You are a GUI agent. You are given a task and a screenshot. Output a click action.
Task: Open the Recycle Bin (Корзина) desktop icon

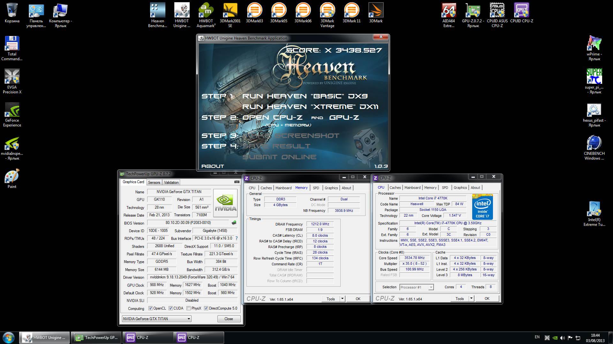12,14
